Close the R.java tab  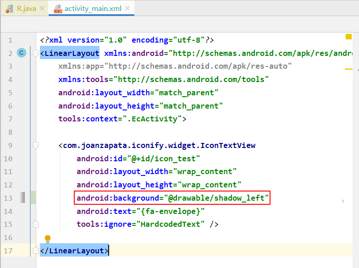[x=42, y=8]
